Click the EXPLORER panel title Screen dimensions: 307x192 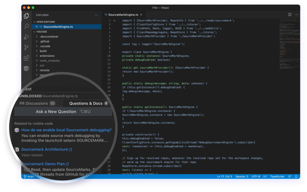click(x=42, y=15)
